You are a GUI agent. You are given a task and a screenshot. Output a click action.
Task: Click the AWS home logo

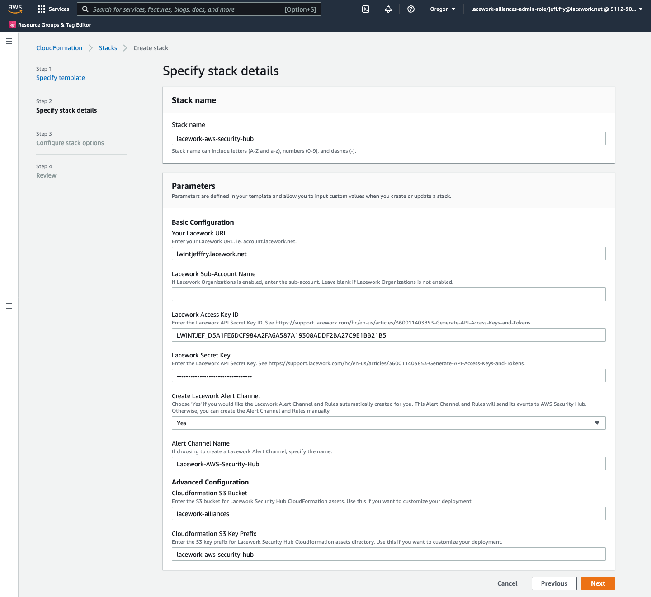(15, 9)
